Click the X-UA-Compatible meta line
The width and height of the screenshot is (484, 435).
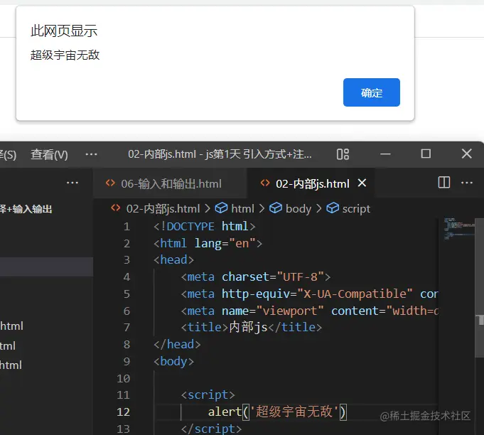coord(309,294)
